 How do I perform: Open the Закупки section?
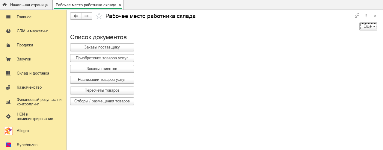[x=24, y=59]
